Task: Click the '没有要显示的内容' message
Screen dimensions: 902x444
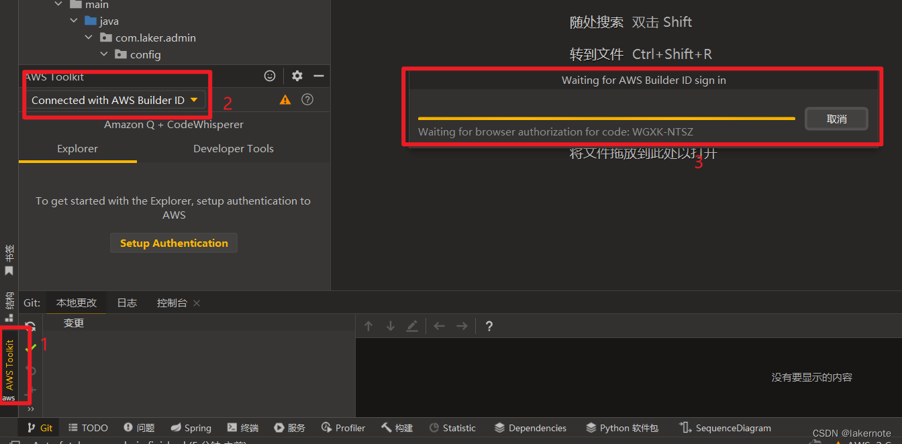Action: pos(812,378)
